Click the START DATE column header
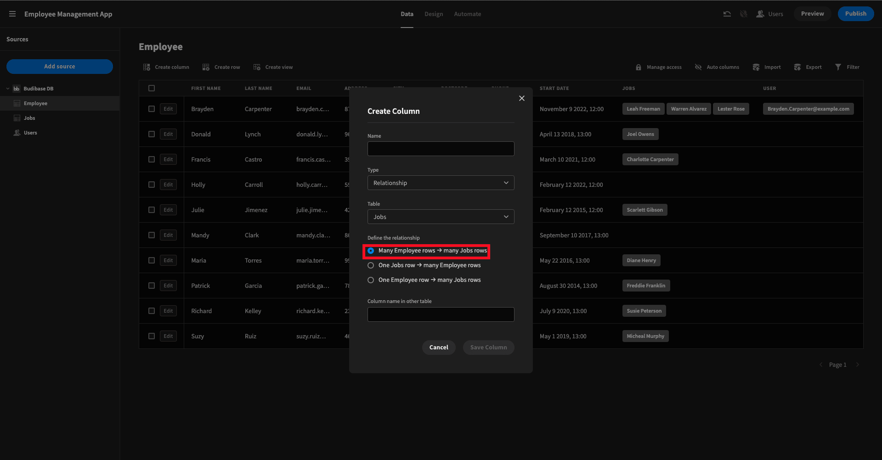The height and width of the screenshot is (460, 882). 554,88
